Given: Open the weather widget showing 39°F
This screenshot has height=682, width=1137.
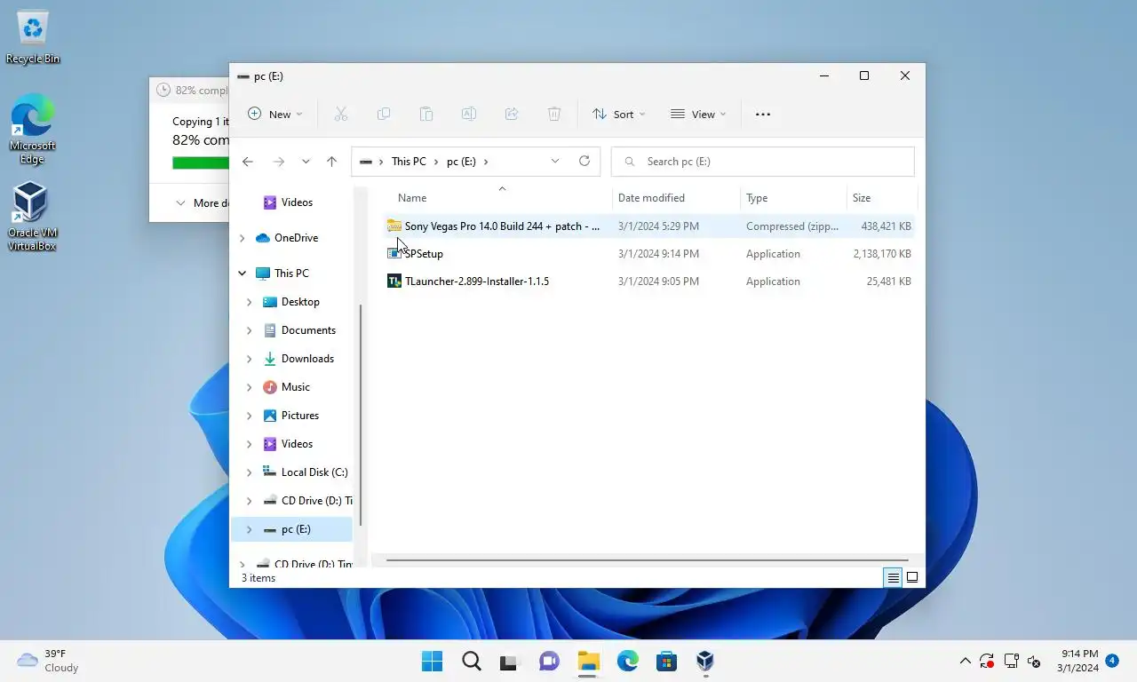Looking at the screenshot, I should 49,661.
